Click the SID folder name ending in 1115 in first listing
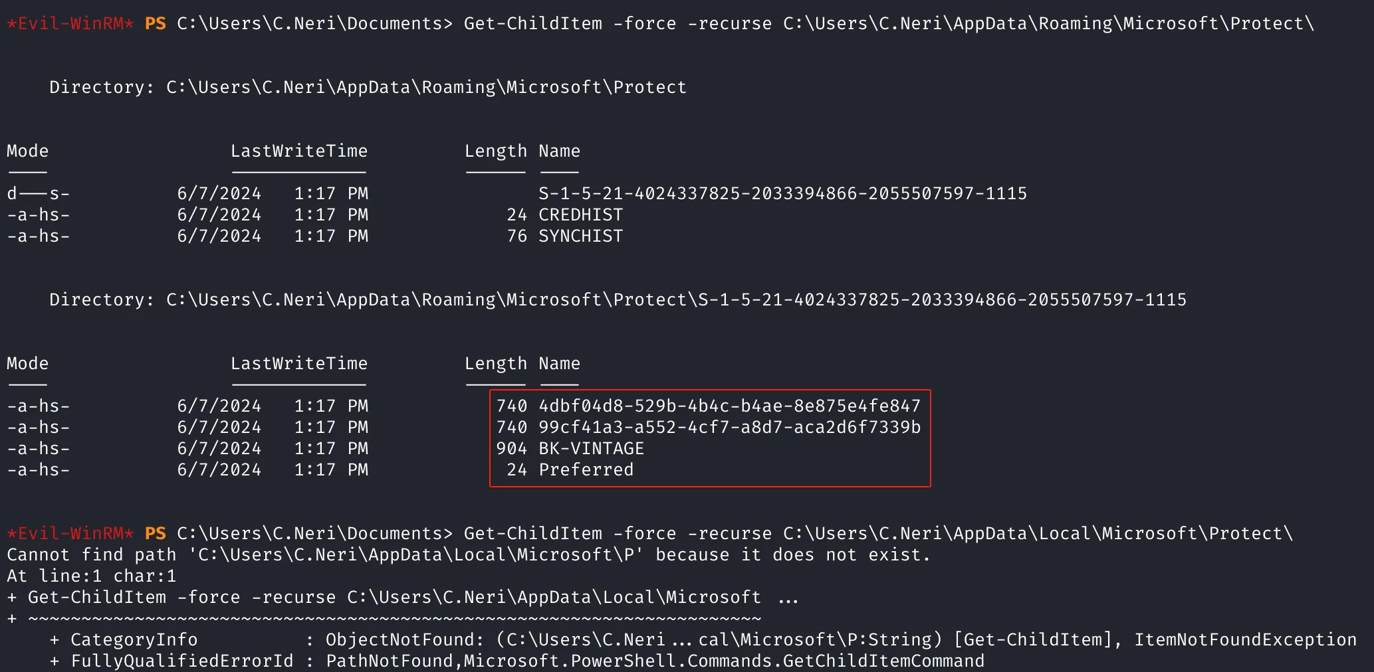1374x672 pixels. point(782,194)
